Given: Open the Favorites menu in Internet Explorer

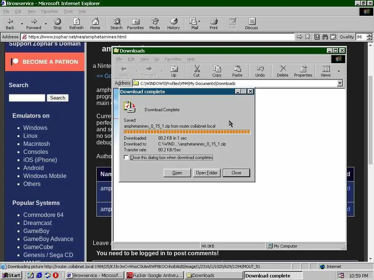Looking at the screenshot, I should 49,11.
